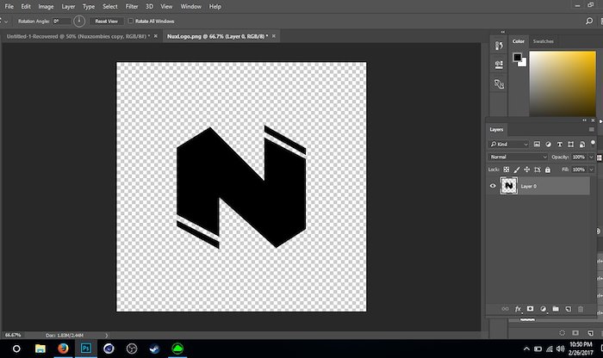
Task: Open the Window menu
Action: click(190, 7)
